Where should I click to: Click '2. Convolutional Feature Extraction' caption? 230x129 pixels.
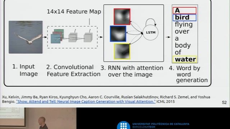point(73,71)
